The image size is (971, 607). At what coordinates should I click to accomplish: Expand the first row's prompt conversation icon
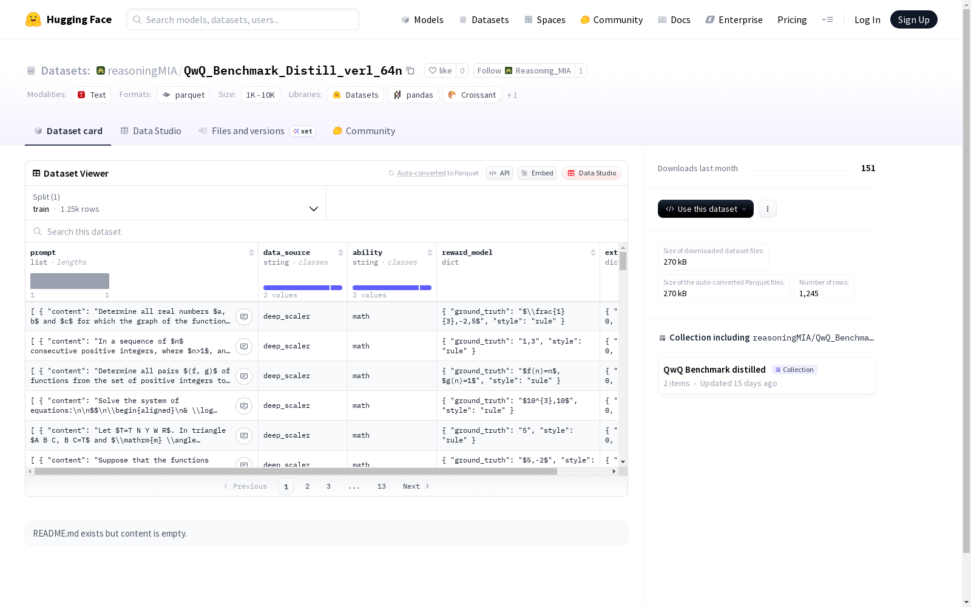pos(244,316)
